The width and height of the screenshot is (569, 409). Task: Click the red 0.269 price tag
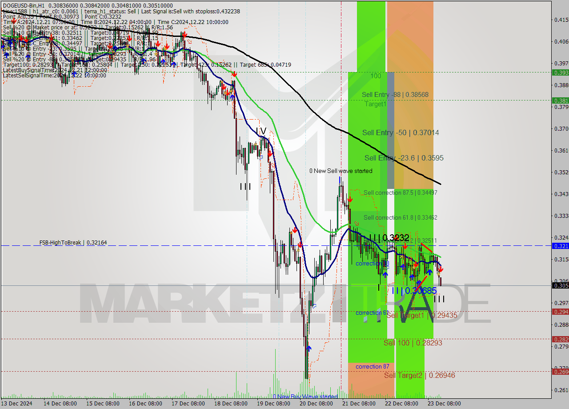pos(560,372)
